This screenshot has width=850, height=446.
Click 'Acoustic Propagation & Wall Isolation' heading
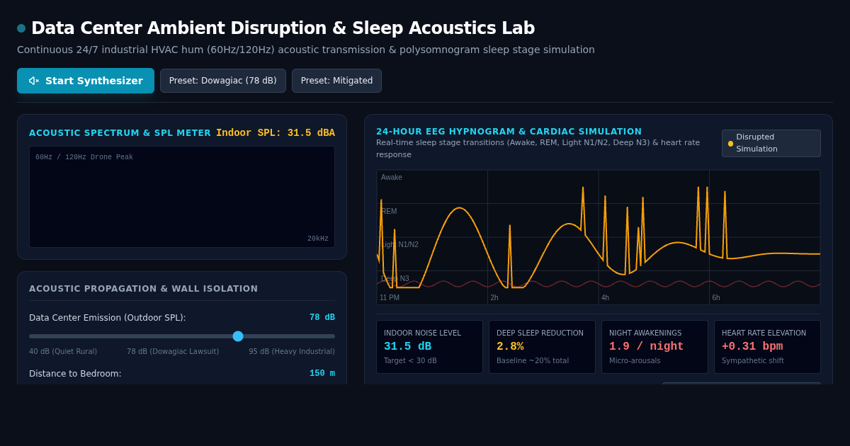point(144,289)
